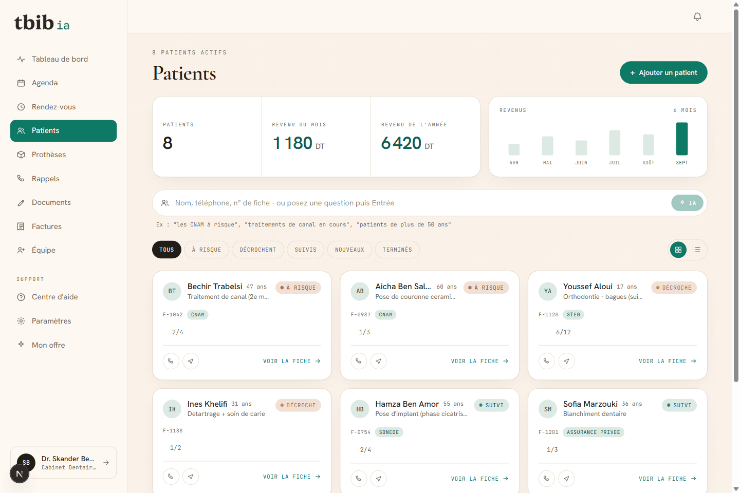Send message to Aicha Ben Salah card
This screenshot has height=493, width=740.
coord(379,361)
